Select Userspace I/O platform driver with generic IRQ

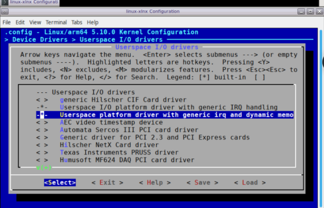pos(157,107)
